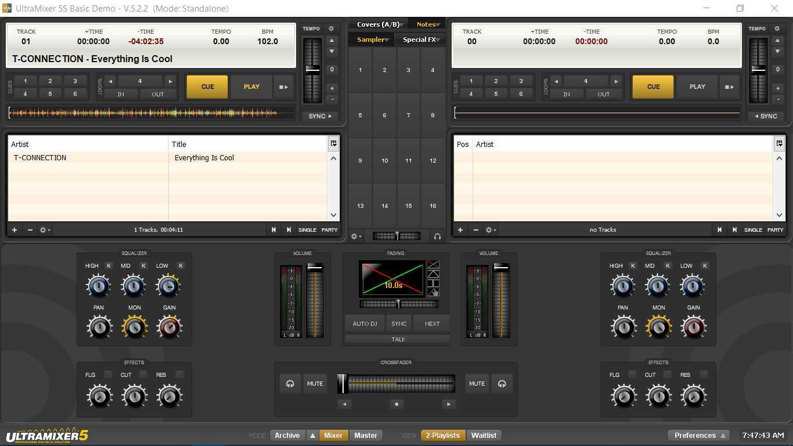Switch to Master mode
The height and width of the screenshot is (446, 793).
click(x=366, y=435)
